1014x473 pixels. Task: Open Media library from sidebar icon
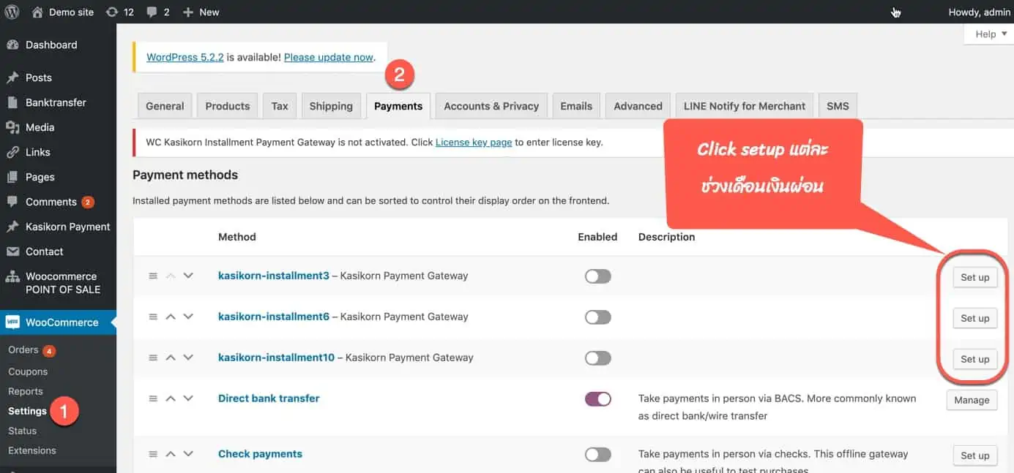tap(12, 127)
